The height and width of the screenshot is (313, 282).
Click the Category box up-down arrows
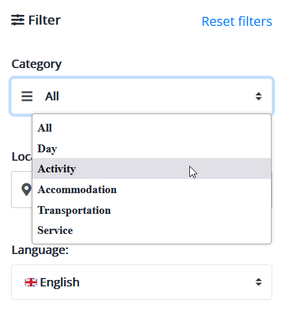click(259, 97)
